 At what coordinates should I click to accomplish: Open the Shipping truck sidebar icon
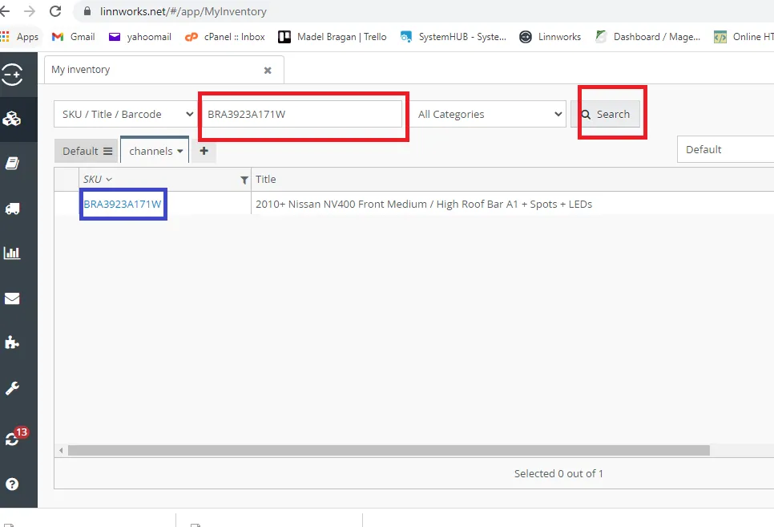[x=12, y=209]
